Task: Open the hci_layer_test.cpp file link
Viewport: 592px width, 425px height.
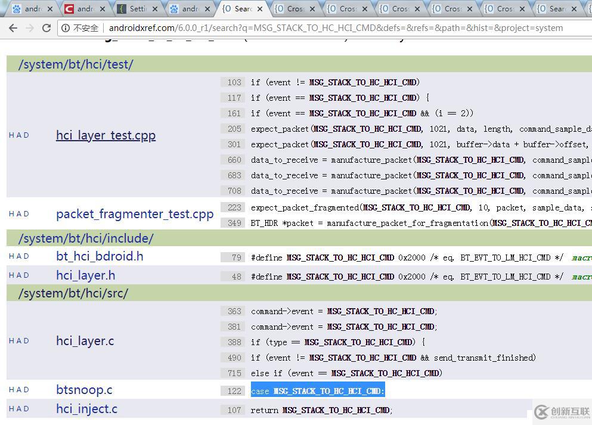Action: (106, 135)
